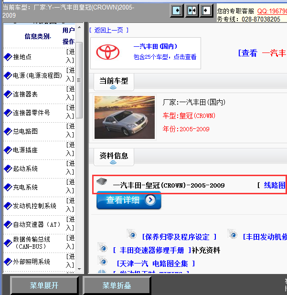Click the document icon beside 保养归零及程序设定
The image size is (287, 295).
click(x=132, y=234)
